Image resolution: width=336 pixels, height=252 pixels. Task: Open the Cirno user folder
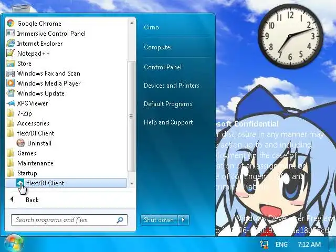coord(152,27)
